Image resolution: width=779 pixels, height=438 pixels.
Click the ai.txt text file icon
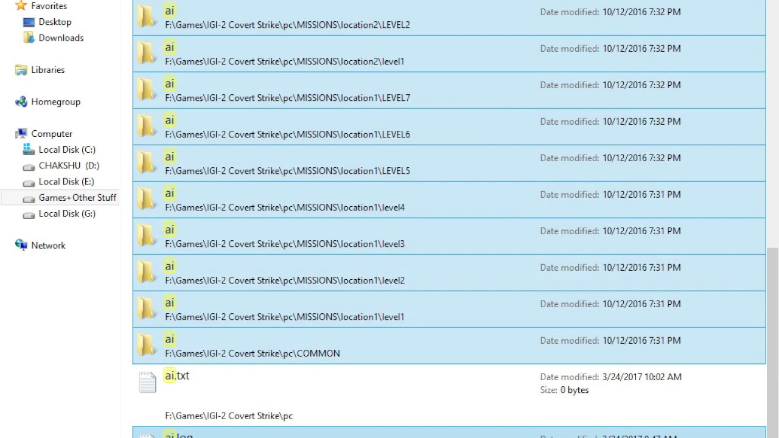point(147,382)
